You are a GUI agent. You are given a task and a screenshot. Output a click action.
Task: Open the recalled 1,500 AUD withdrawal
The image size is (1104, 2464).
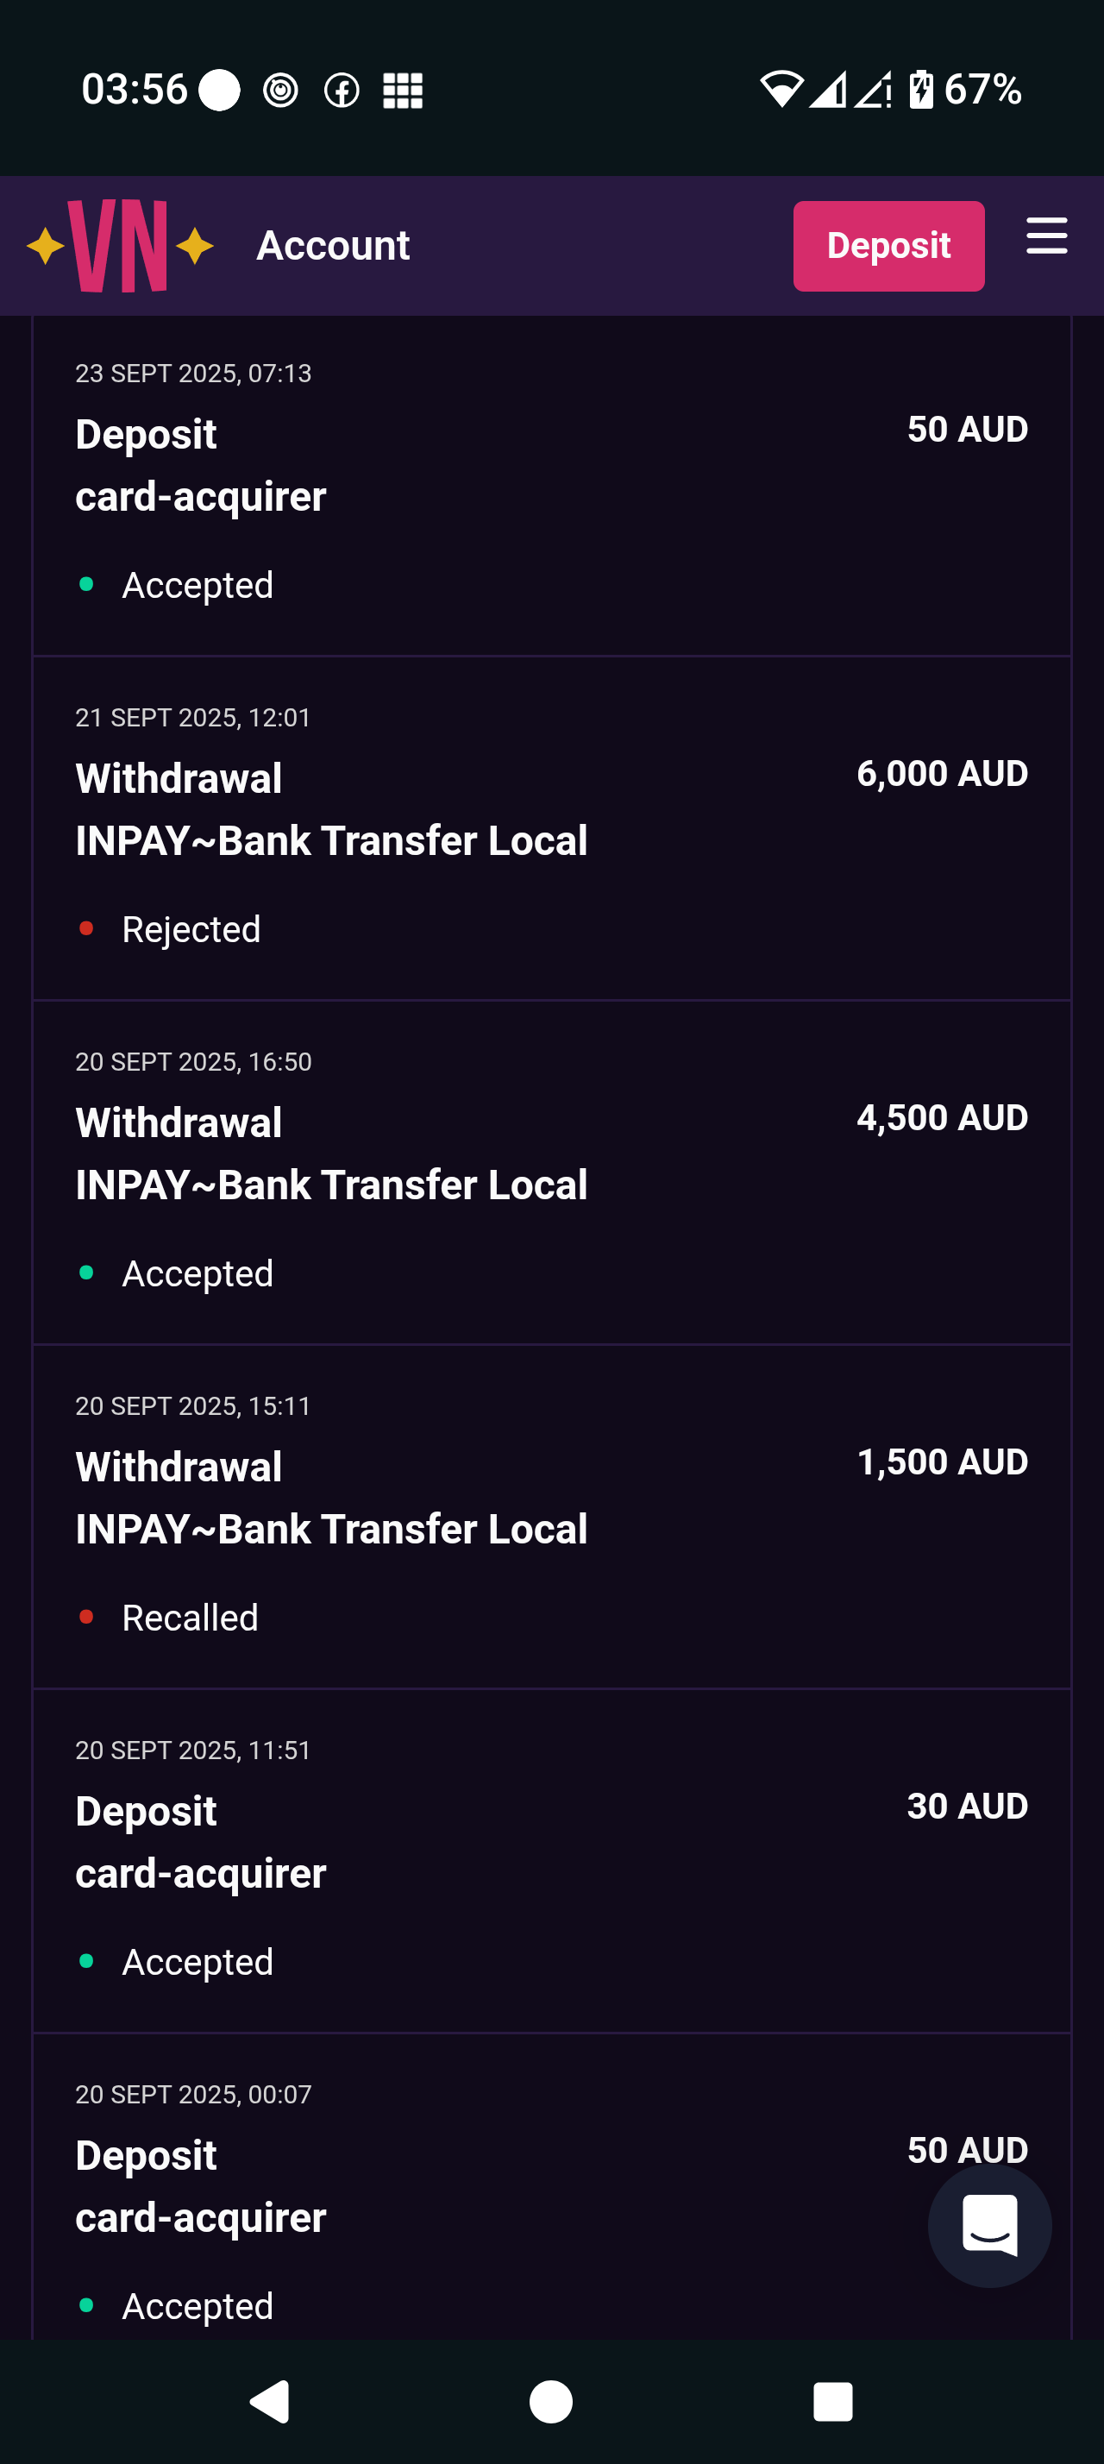[x=551, y=1517]
